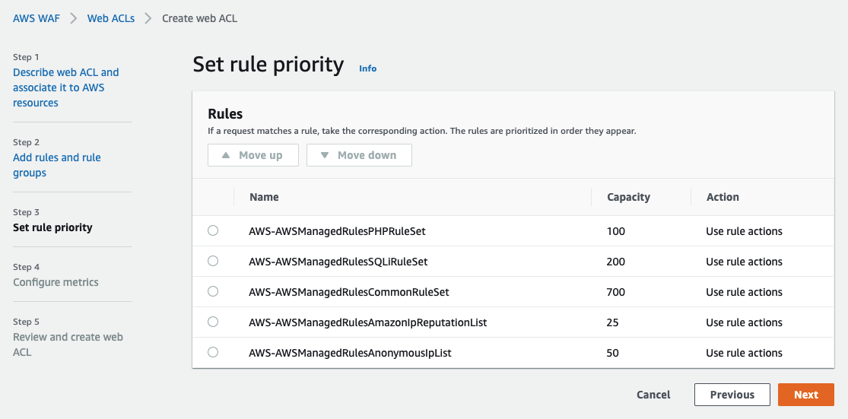The width and height of the screenshot is (848, 419).
Task: Select the AWS-AWSManagedRulesPHPRuleSet radio button
Action: pos(213,230)
